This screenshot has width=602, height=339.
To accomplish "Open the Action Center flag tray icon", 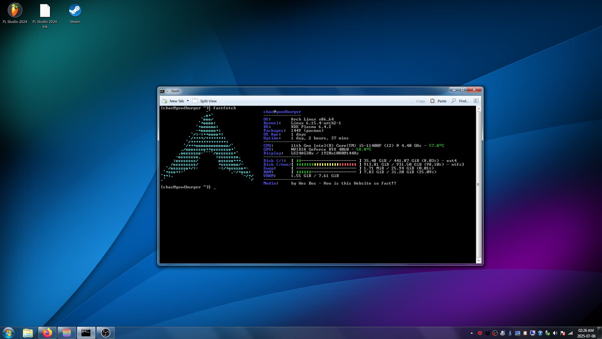I will tap(563, 333).
